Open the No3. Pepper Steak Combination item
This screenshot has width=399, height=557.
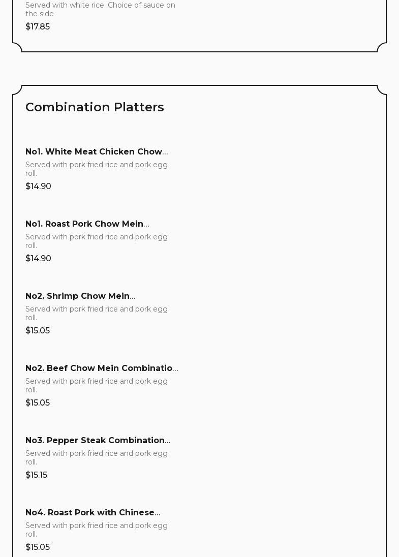(98, 441)
